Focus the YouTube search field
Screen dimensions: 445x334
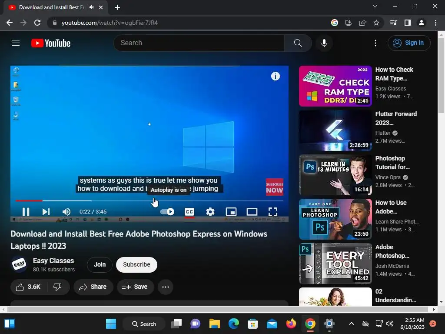199,43
